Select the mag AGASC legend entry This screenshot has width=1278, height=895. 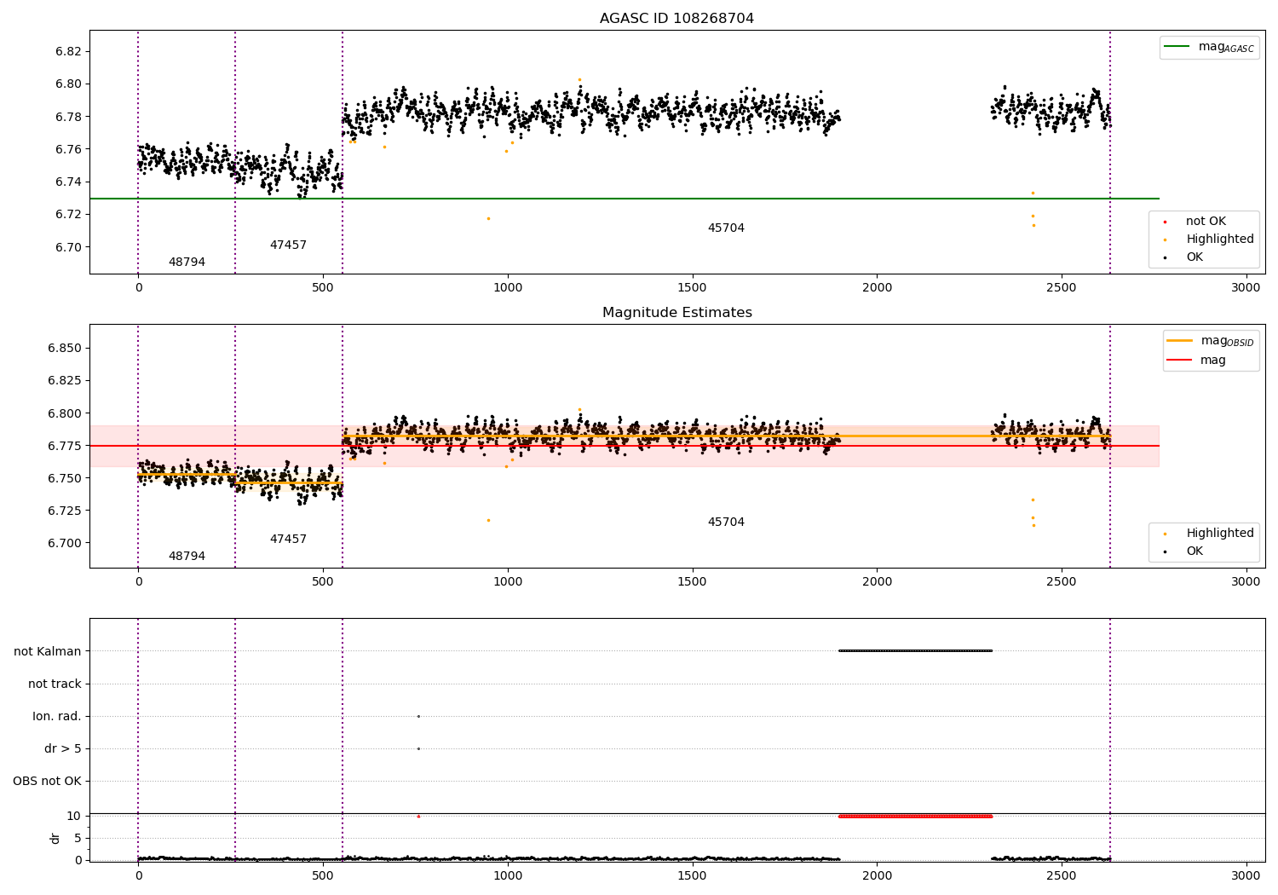(1209, 47)
